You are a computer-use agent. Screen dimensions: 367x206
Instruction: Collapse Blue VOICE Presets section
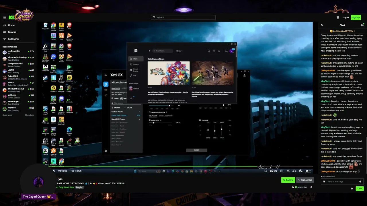click(x=139, y=119)
